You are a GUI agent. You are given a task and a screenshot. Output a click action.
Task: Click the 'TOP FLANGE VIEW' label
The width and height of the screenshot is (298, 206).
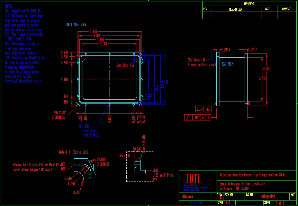coord(76,25)
